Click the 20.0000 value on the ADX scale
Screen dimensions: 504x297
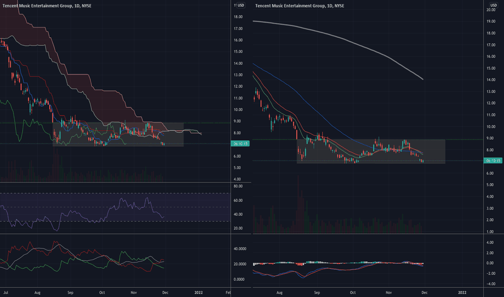[x=240, y=264]
